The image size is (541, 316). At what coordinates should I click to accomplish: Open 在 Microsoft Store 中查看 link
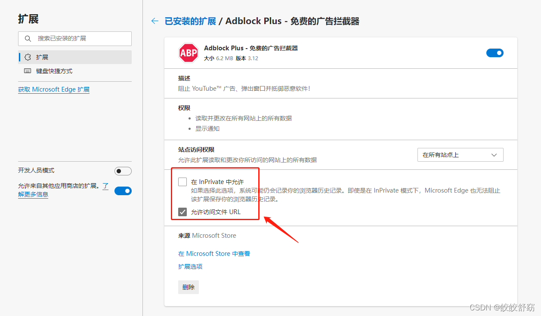(214, 254)
